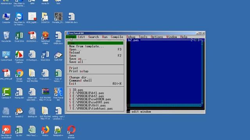250x140 pixels.
Task: Open recent file 33.pas
Action: coord(95,90)
